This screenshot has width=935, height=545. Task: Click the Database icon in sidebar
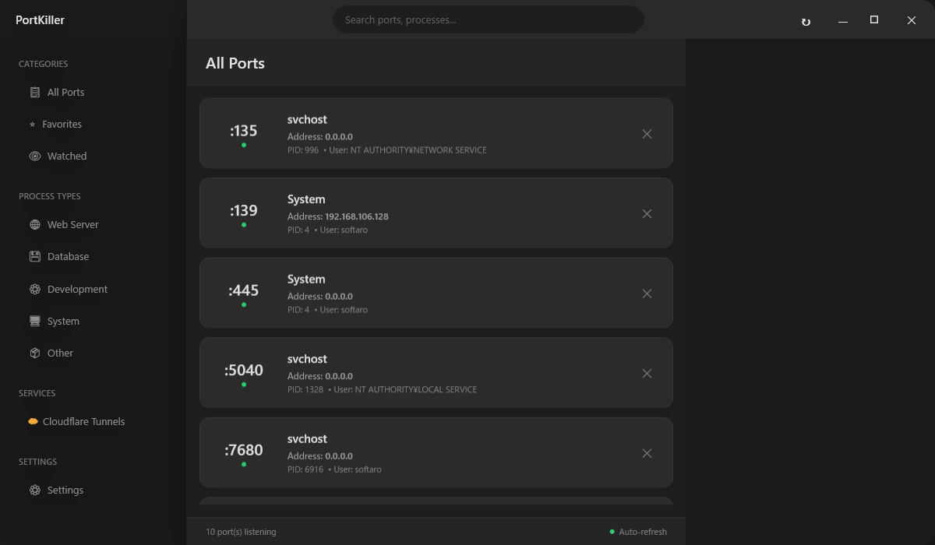coord(35,257)
